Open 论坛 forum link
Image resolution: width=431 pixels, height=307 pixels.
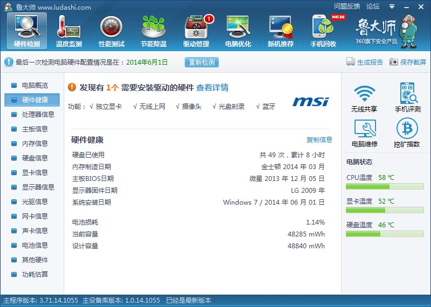pos(373,6)
